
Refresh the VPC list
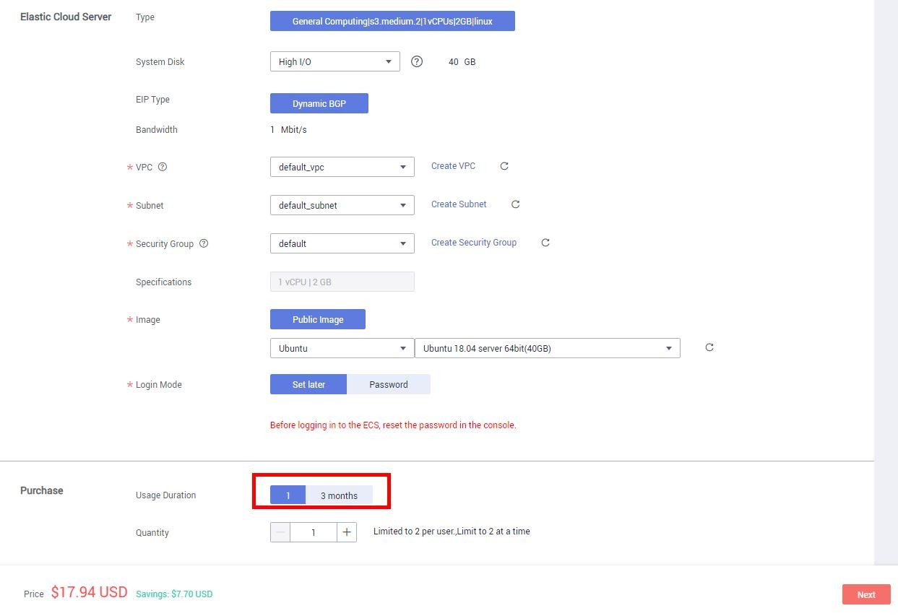(504, 166)
